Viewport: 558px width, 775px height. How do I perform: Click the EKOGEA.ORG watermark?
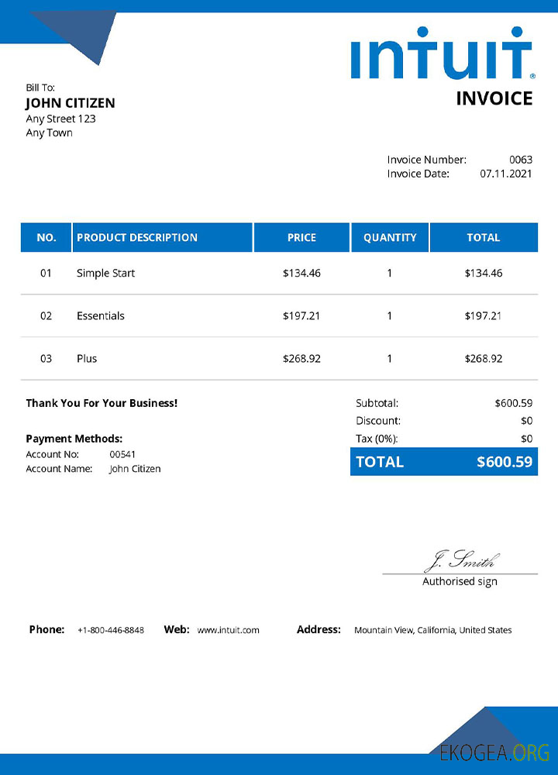pos(494,751)
